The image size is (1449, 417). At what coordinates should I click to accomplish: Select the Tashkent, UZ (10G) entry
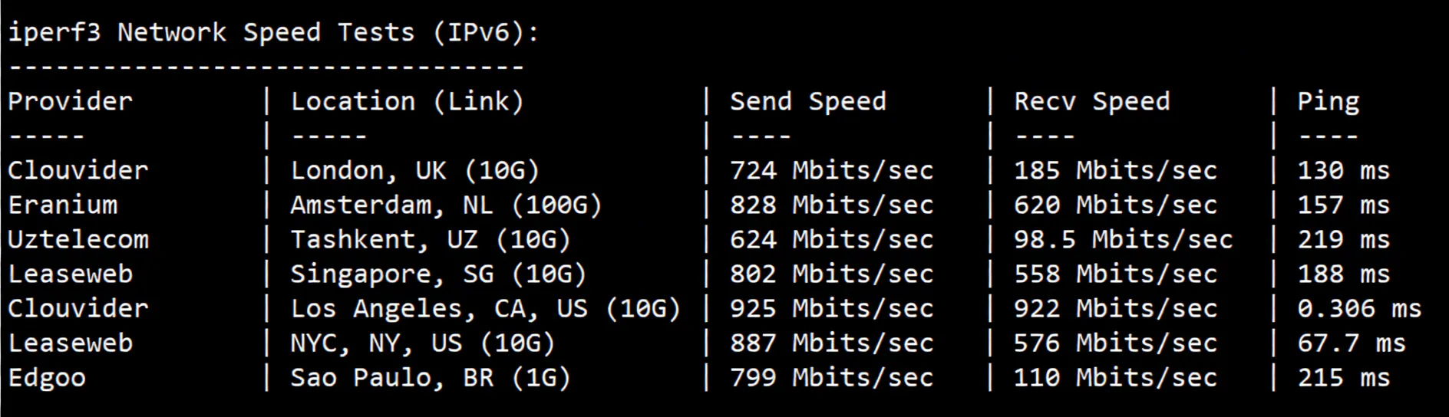430,239
